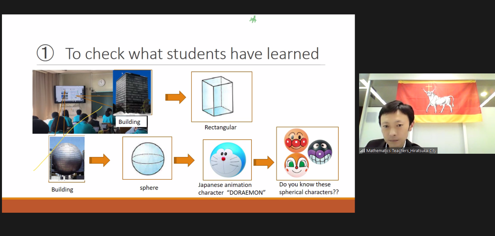Click the orange arrow pointing to the rectangular prism

tap(176, 97)
